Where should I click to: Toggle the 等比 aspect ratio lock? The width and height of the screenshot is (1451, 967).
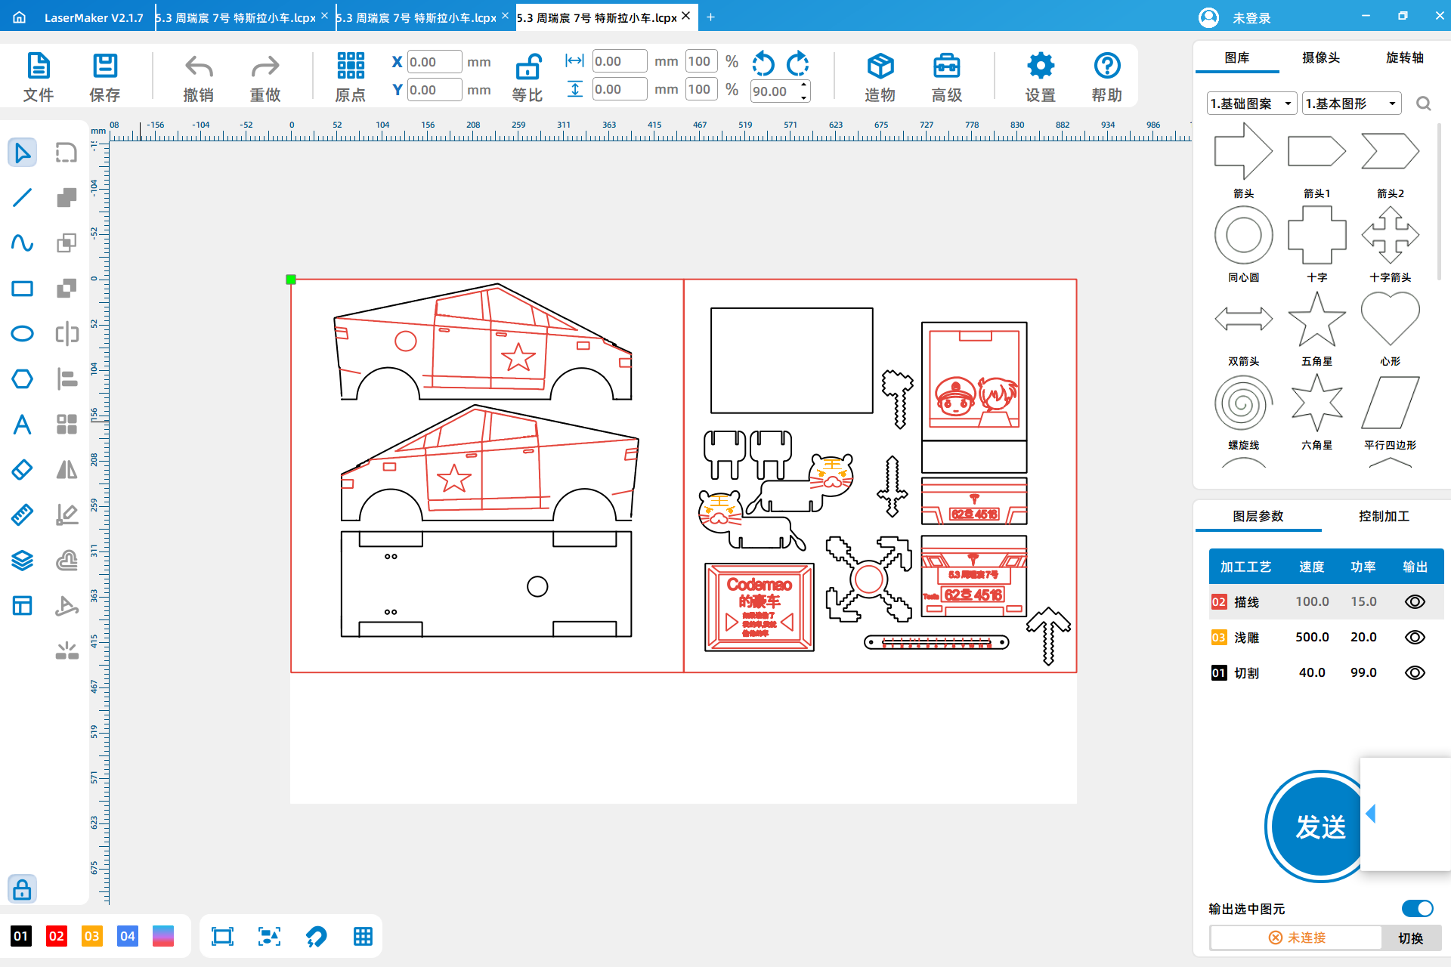pyautogui.click(x=527, y=76)
